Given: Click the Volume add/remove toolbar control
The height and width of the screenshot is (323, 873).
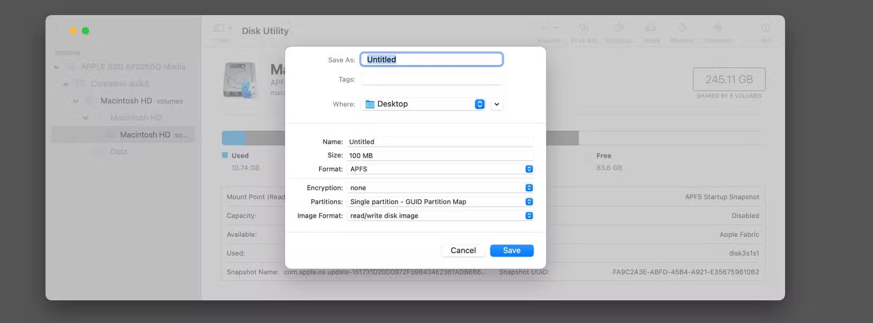Looking at the screenshot, I should [x=549, y=27].
